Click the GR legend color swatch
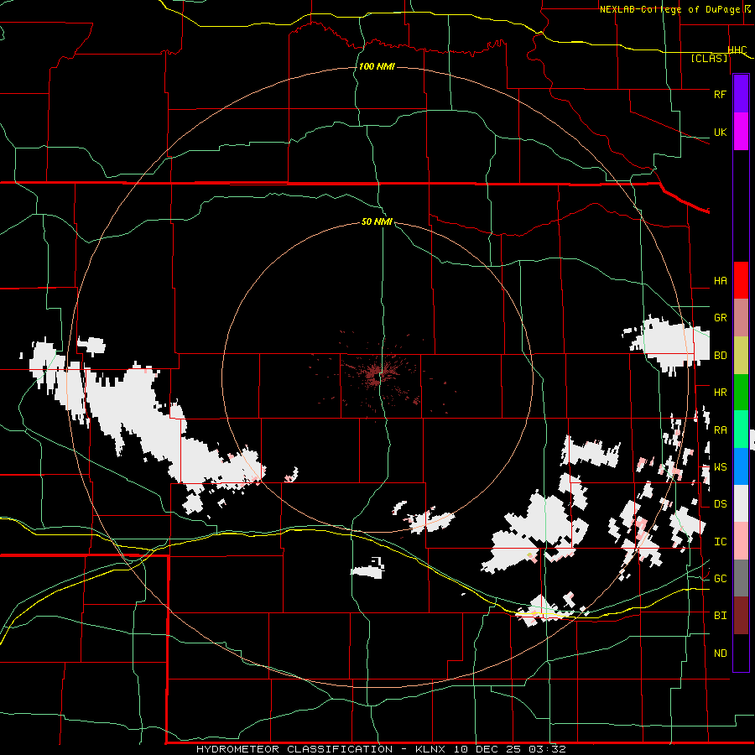The height and width of the screenshot is (755, 755). point(741,317)
